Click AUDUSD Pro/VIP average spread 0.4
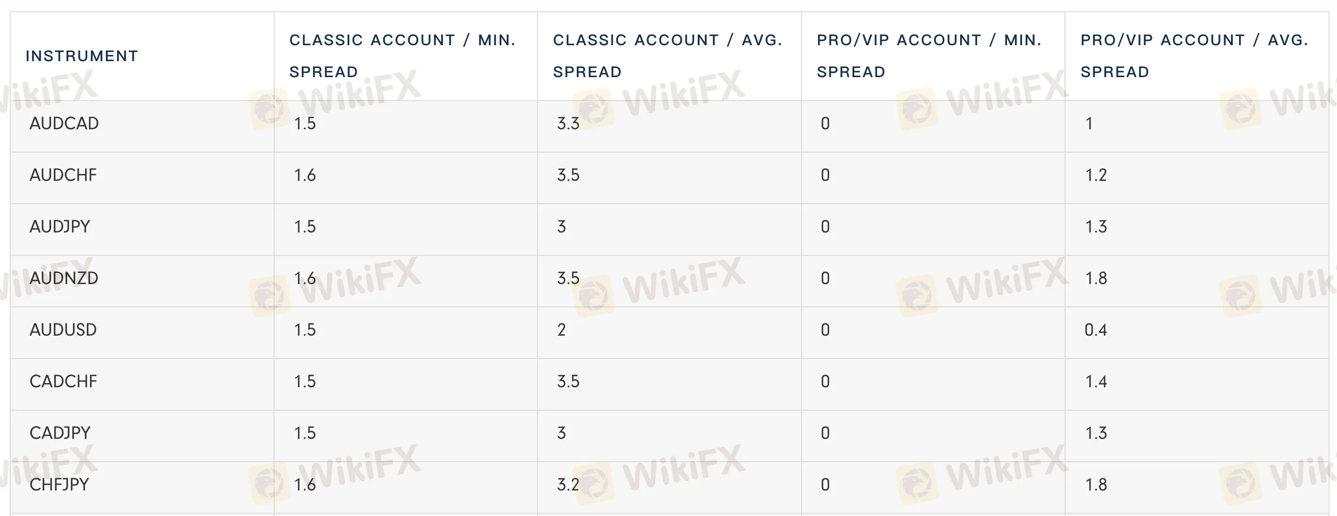Image resolution: width=1337 pixels, height=516 pixels. pyautogui.click(x=1095, y=330)
